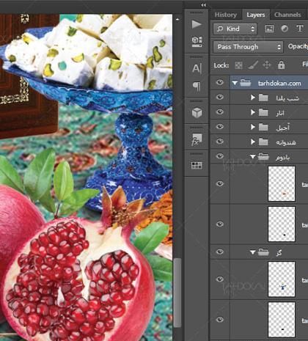Switch to the Channels tab

[x=287, y=15]
